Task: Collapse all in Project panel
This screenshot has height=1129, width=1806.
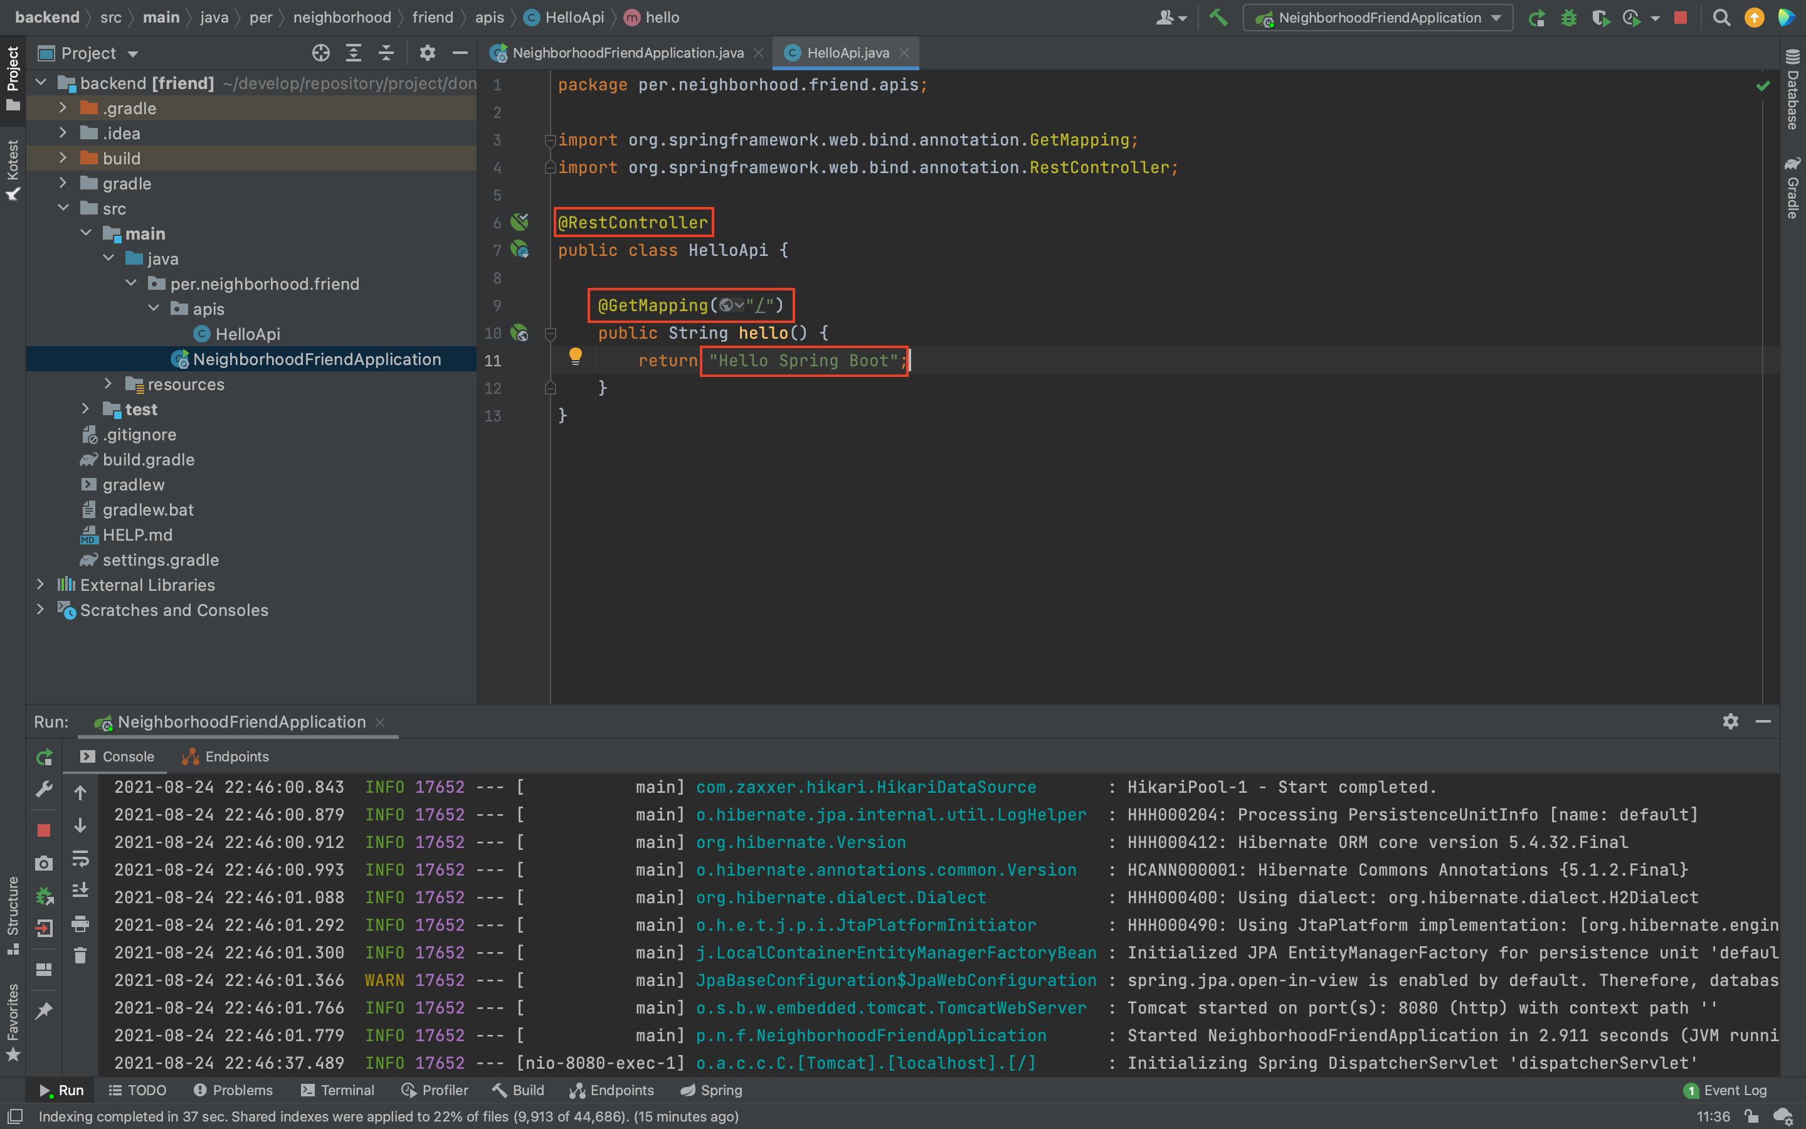Action: [x=386, y=53]
